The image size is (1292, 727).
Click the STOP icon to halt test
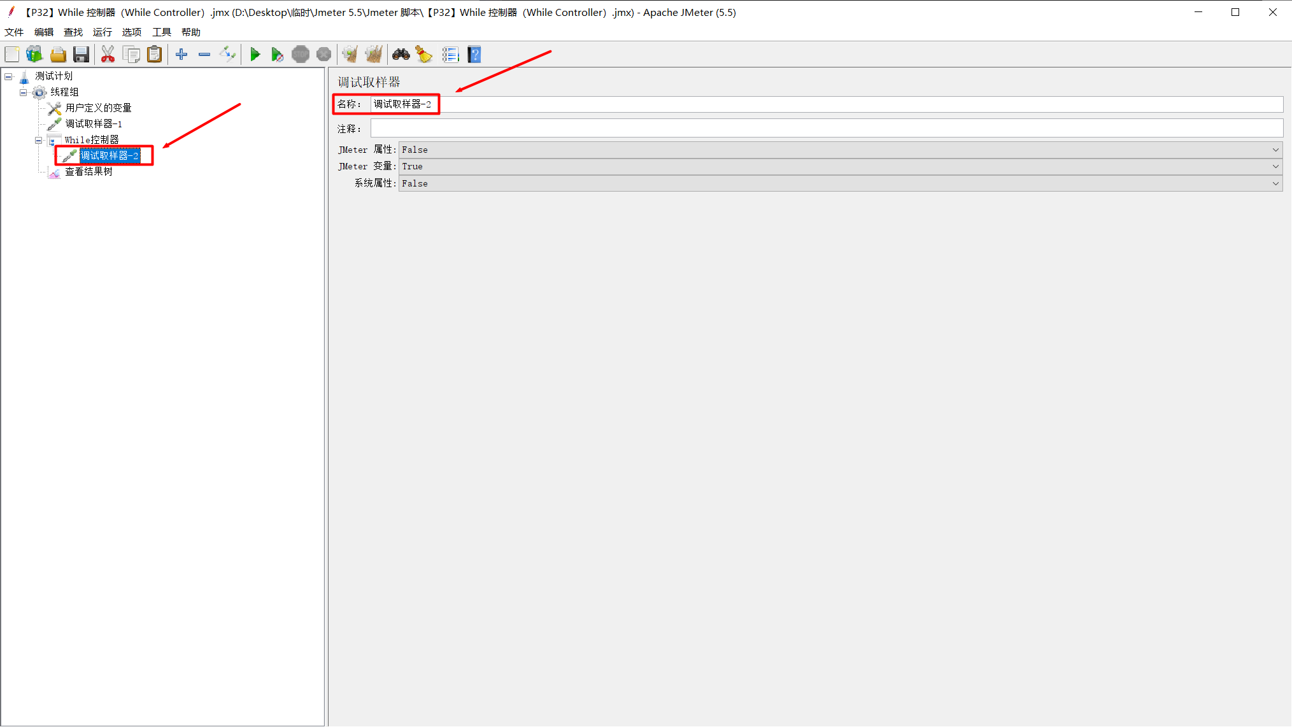(300, 54)
